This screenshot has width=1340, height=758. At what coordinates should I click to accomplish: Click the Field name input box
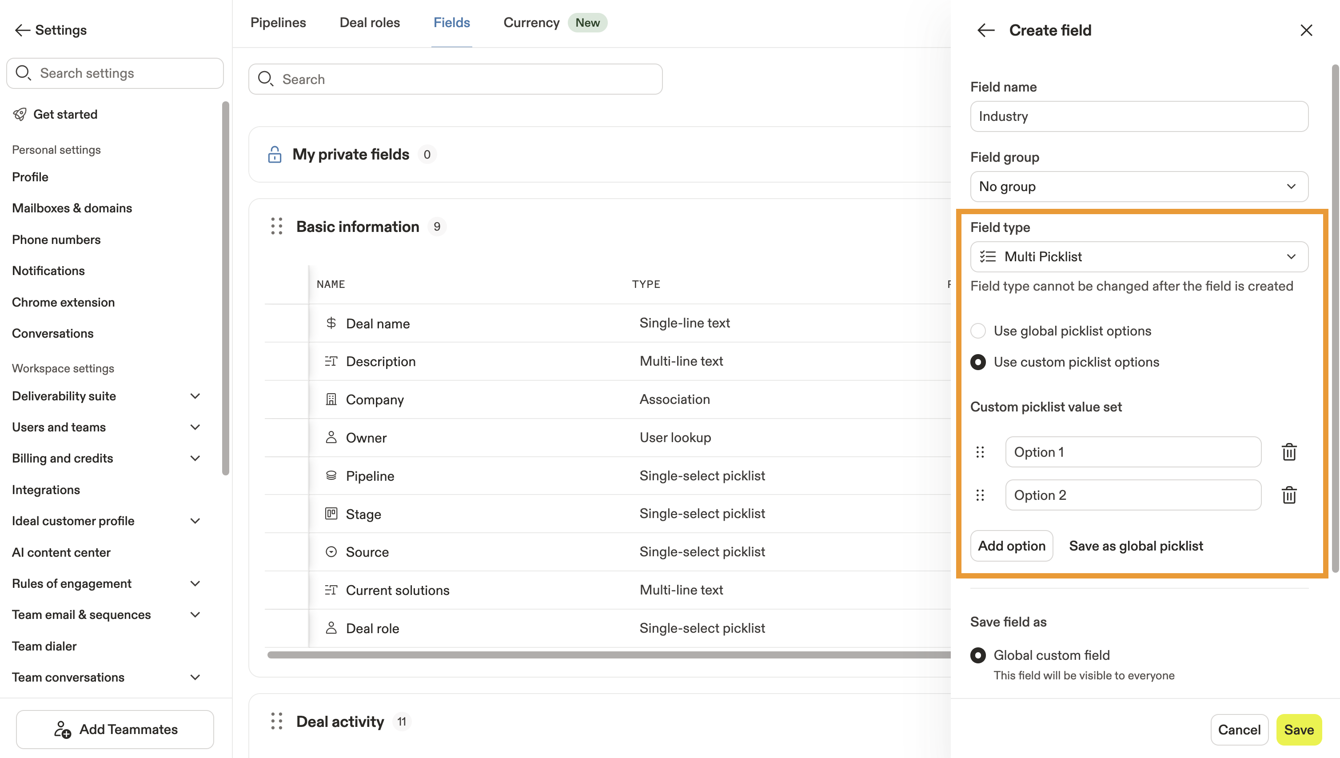tap(1139, 116)
